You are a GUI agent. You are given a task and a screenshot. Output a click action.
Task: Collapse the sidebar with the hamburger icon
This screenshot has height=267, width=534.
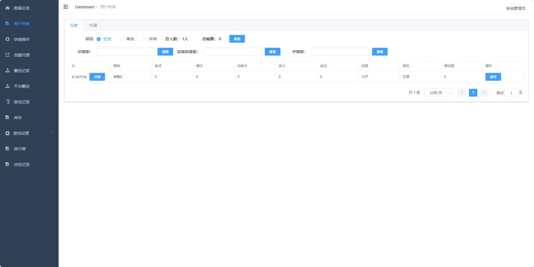click(66, 7)
